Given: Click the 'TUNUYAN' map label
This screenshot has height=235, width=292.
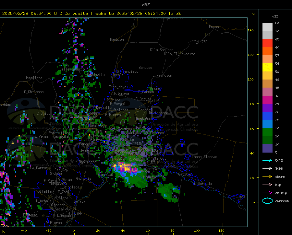Looking at the screenshot, I should pyautogui.click(x=75, y=213).
